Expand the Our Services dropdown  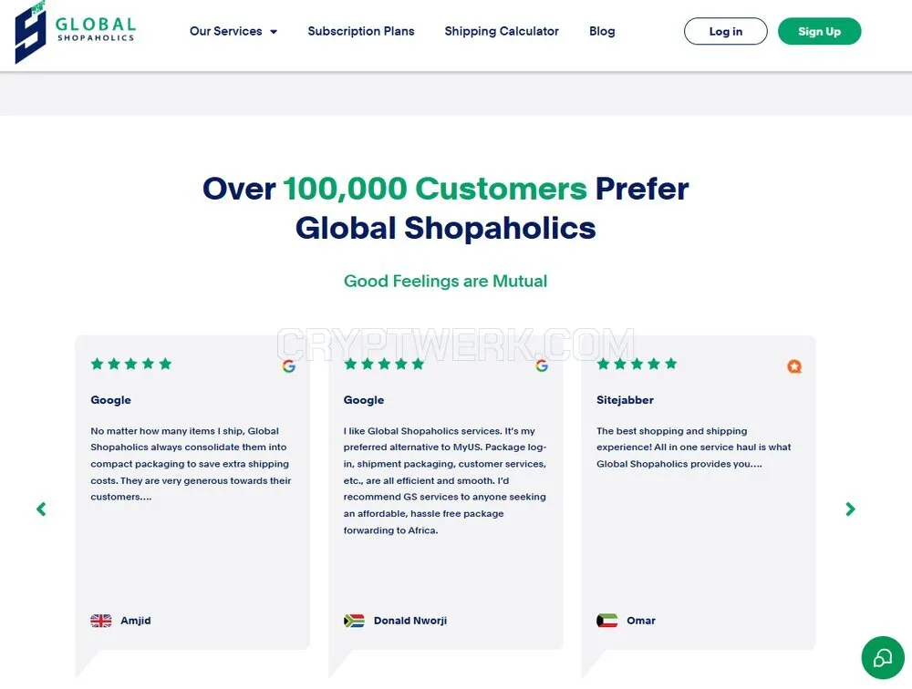click(x=233, y=31)
